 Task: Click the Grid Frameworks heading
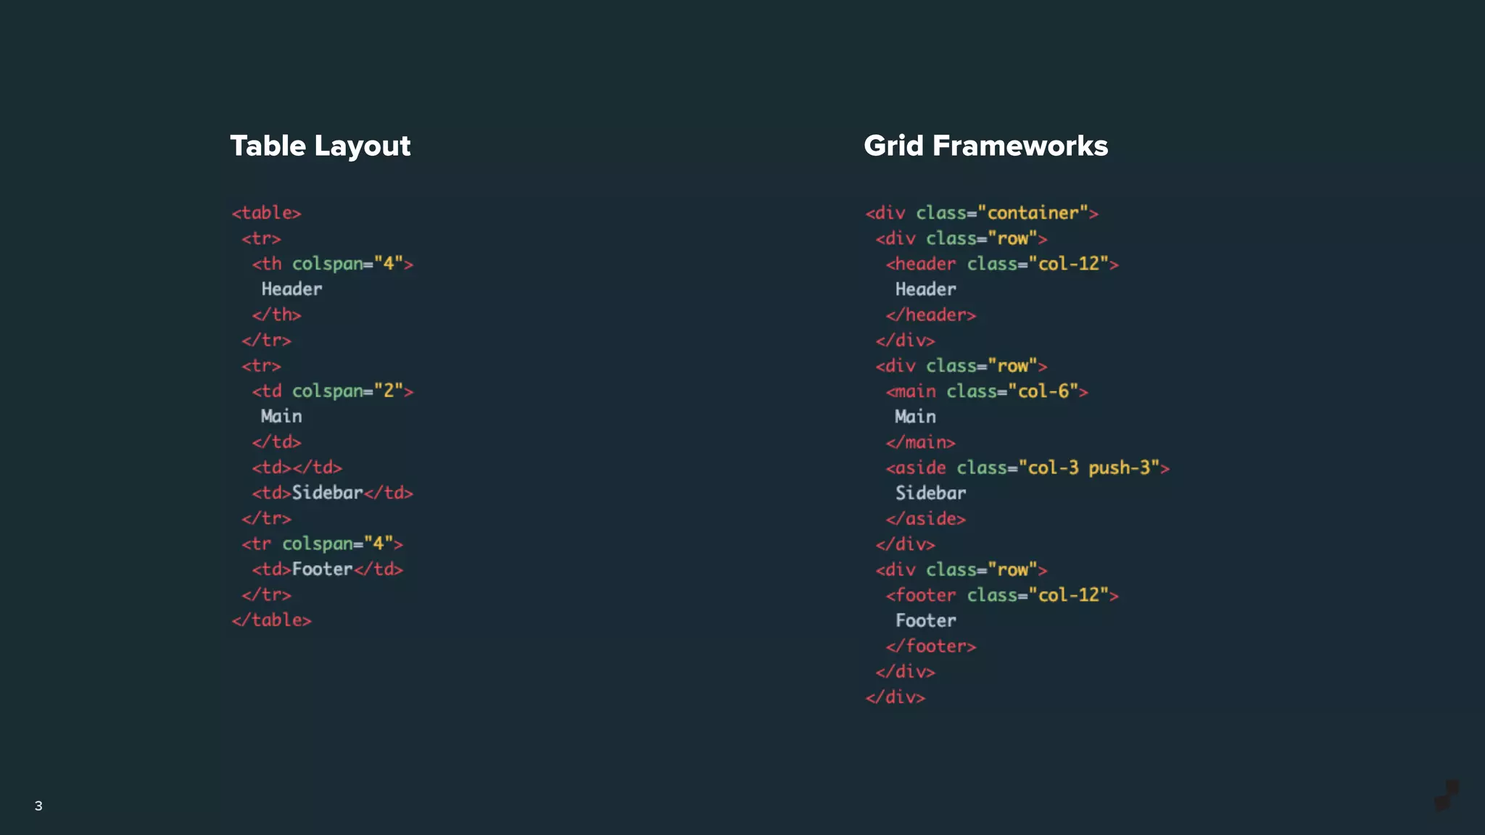[985, 146]
